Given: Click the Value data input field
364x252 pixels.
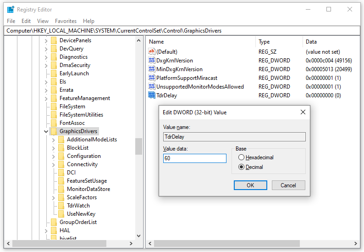Looking at the screenshot, I should [194, 158].
